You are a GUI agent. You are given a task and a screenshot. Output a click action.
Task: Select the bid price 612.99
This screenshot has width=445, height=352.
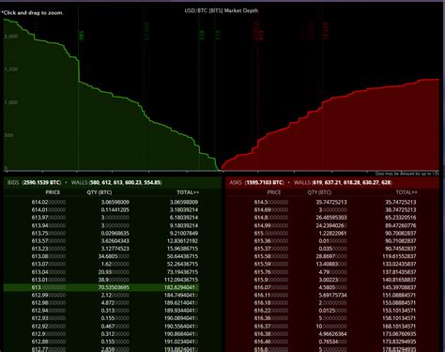coord(49,295)
